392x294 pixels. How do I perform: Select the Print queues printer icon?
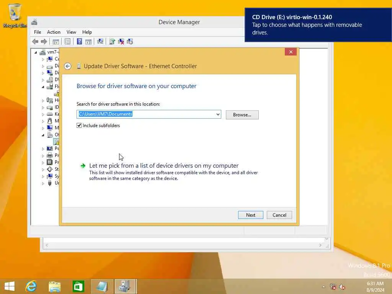(50, 155)
